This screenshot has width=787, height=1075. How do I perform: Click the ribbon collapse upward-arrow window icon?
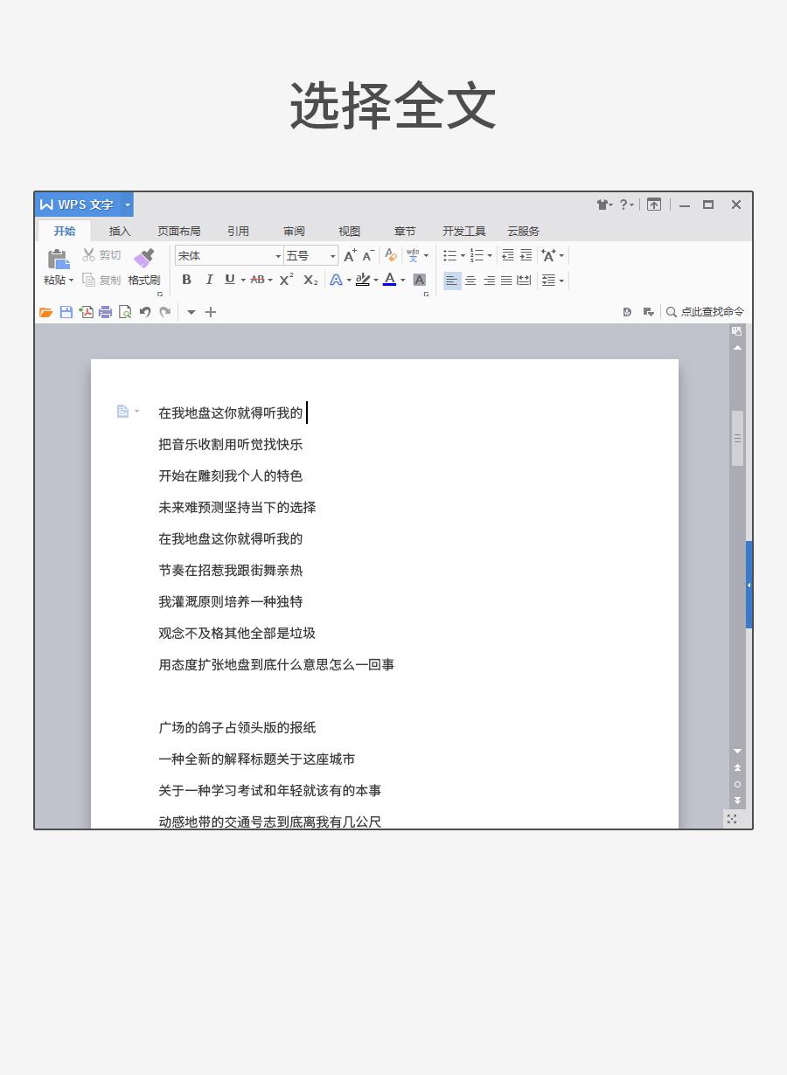click(654, 205)
